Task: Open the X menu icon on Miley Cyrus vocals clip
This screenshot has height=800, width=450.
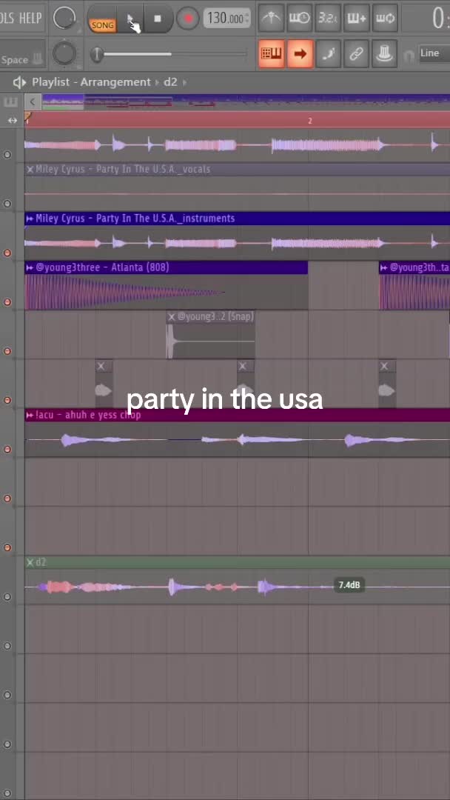Action: click(30, 170)
